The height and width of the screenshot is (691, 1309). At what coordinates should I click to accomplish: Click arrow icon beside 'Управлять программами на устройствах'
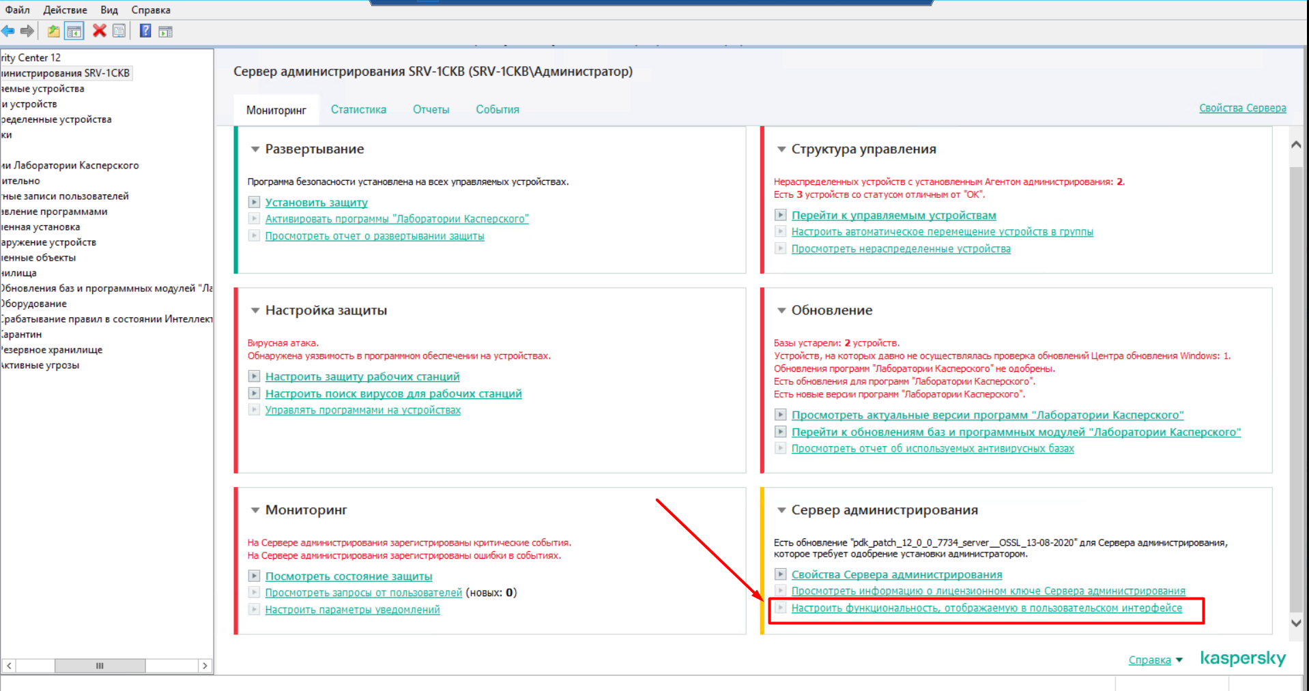(x=254, y=409)
